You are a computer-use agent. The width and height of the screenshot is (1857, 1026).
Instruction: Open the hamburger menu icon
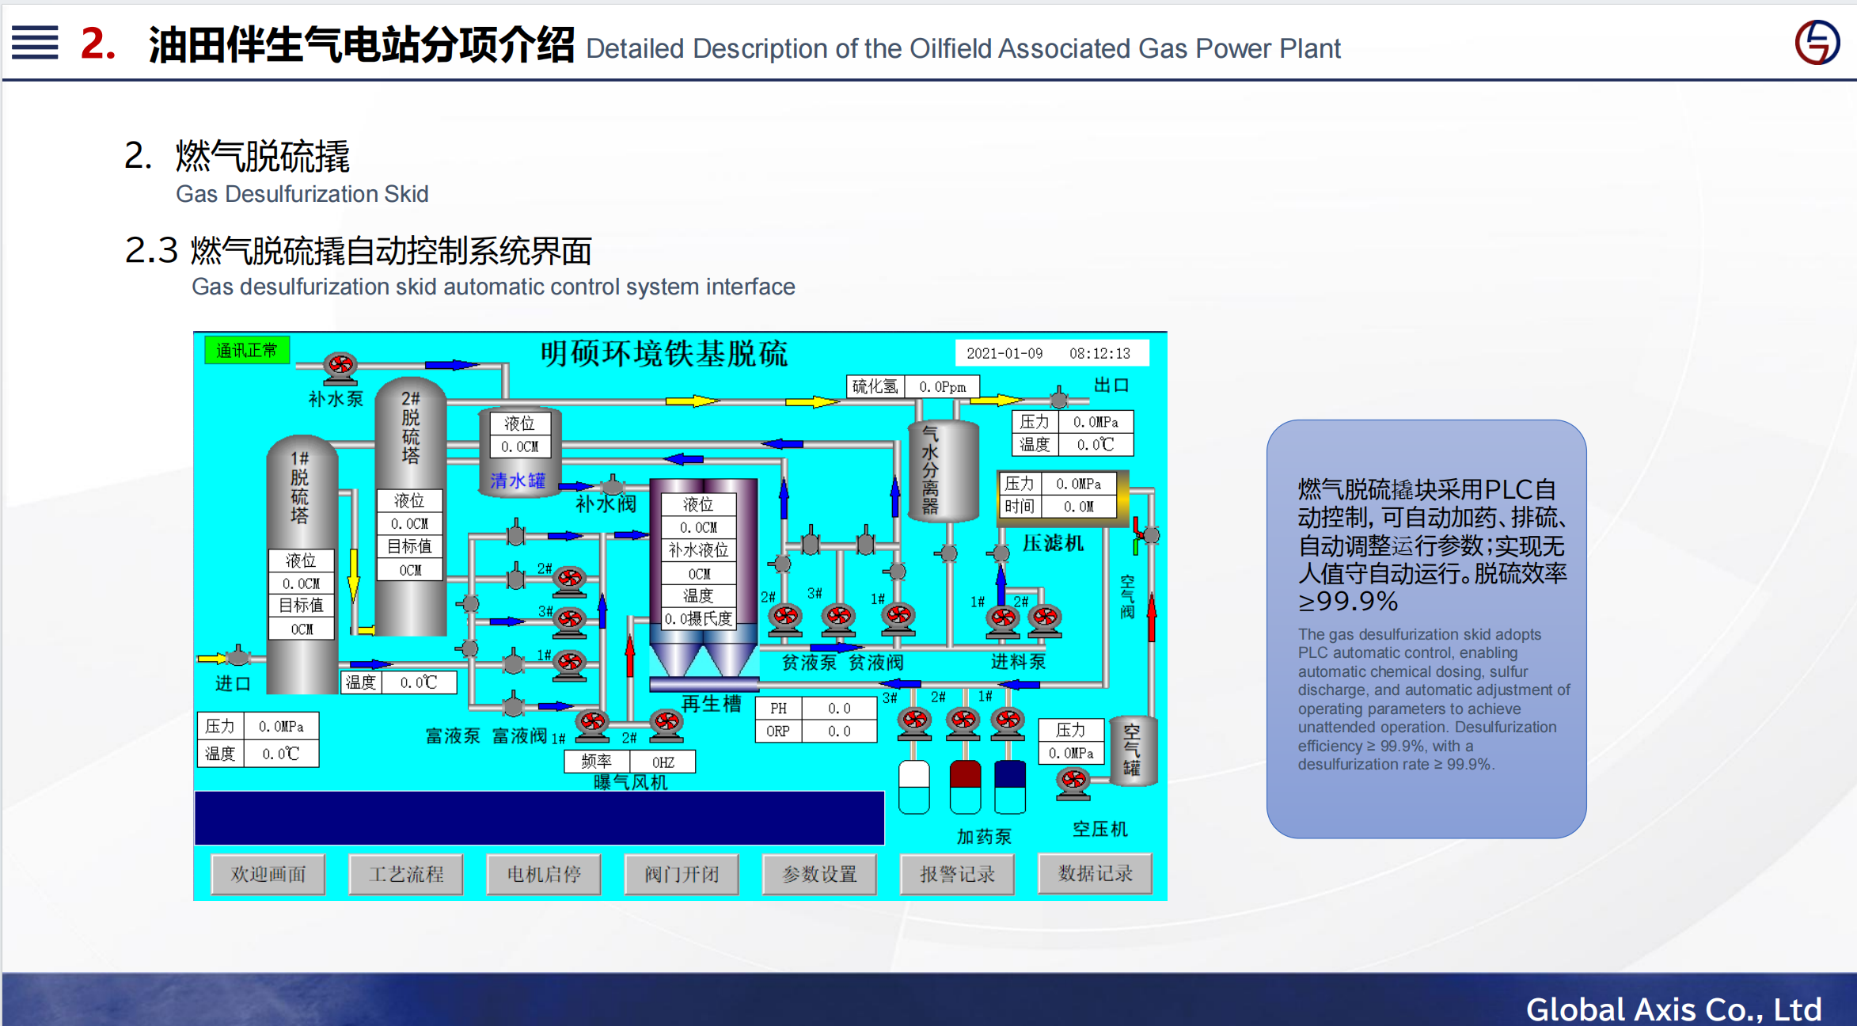point(35,43)
